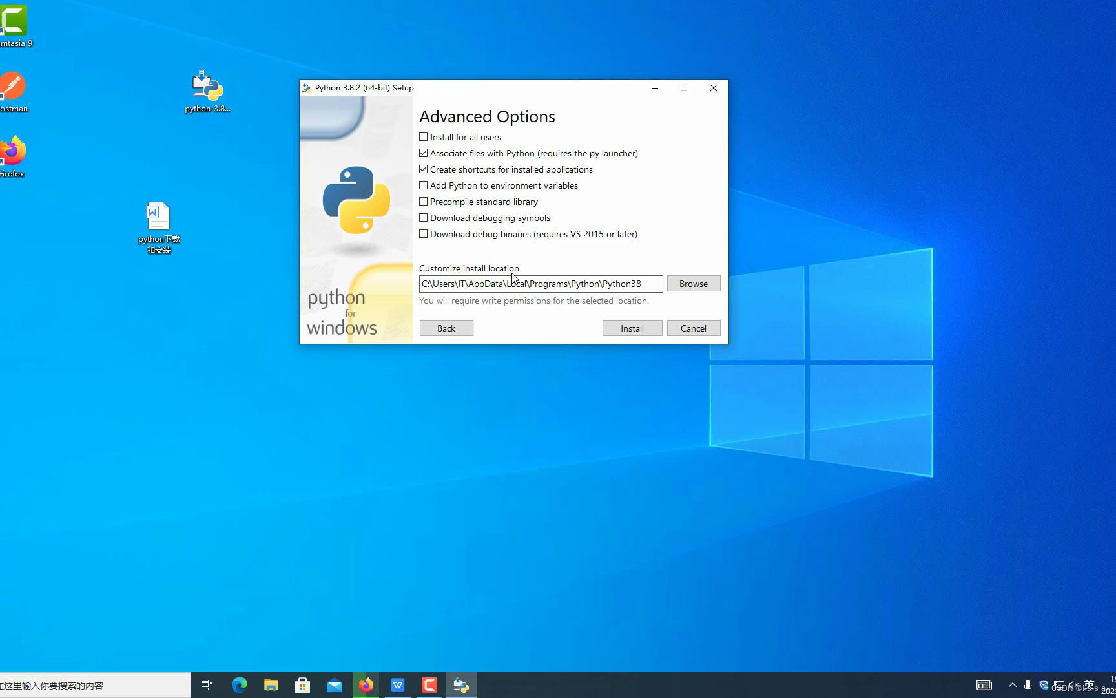Cancel the Python setup
Image resolution: width=1116 pixels, height=698 pixels.
694,328
